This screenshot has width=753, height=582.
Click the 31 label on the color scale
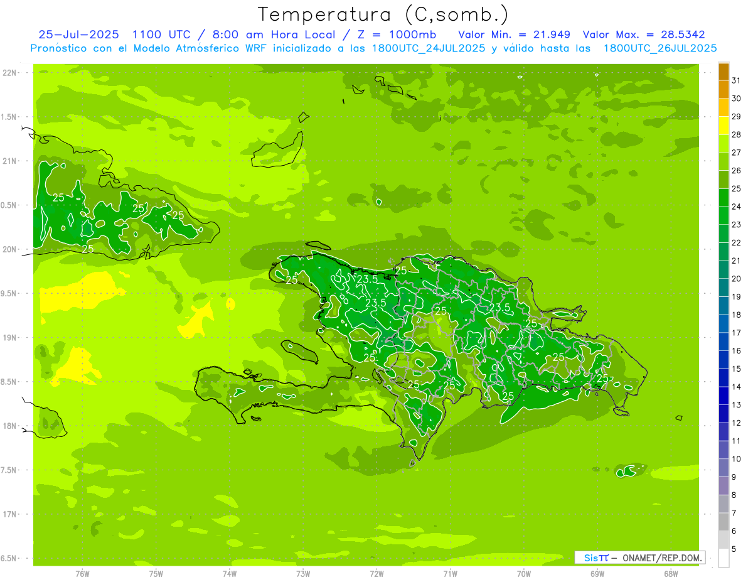pyautogui.click(x=737, y=80)
